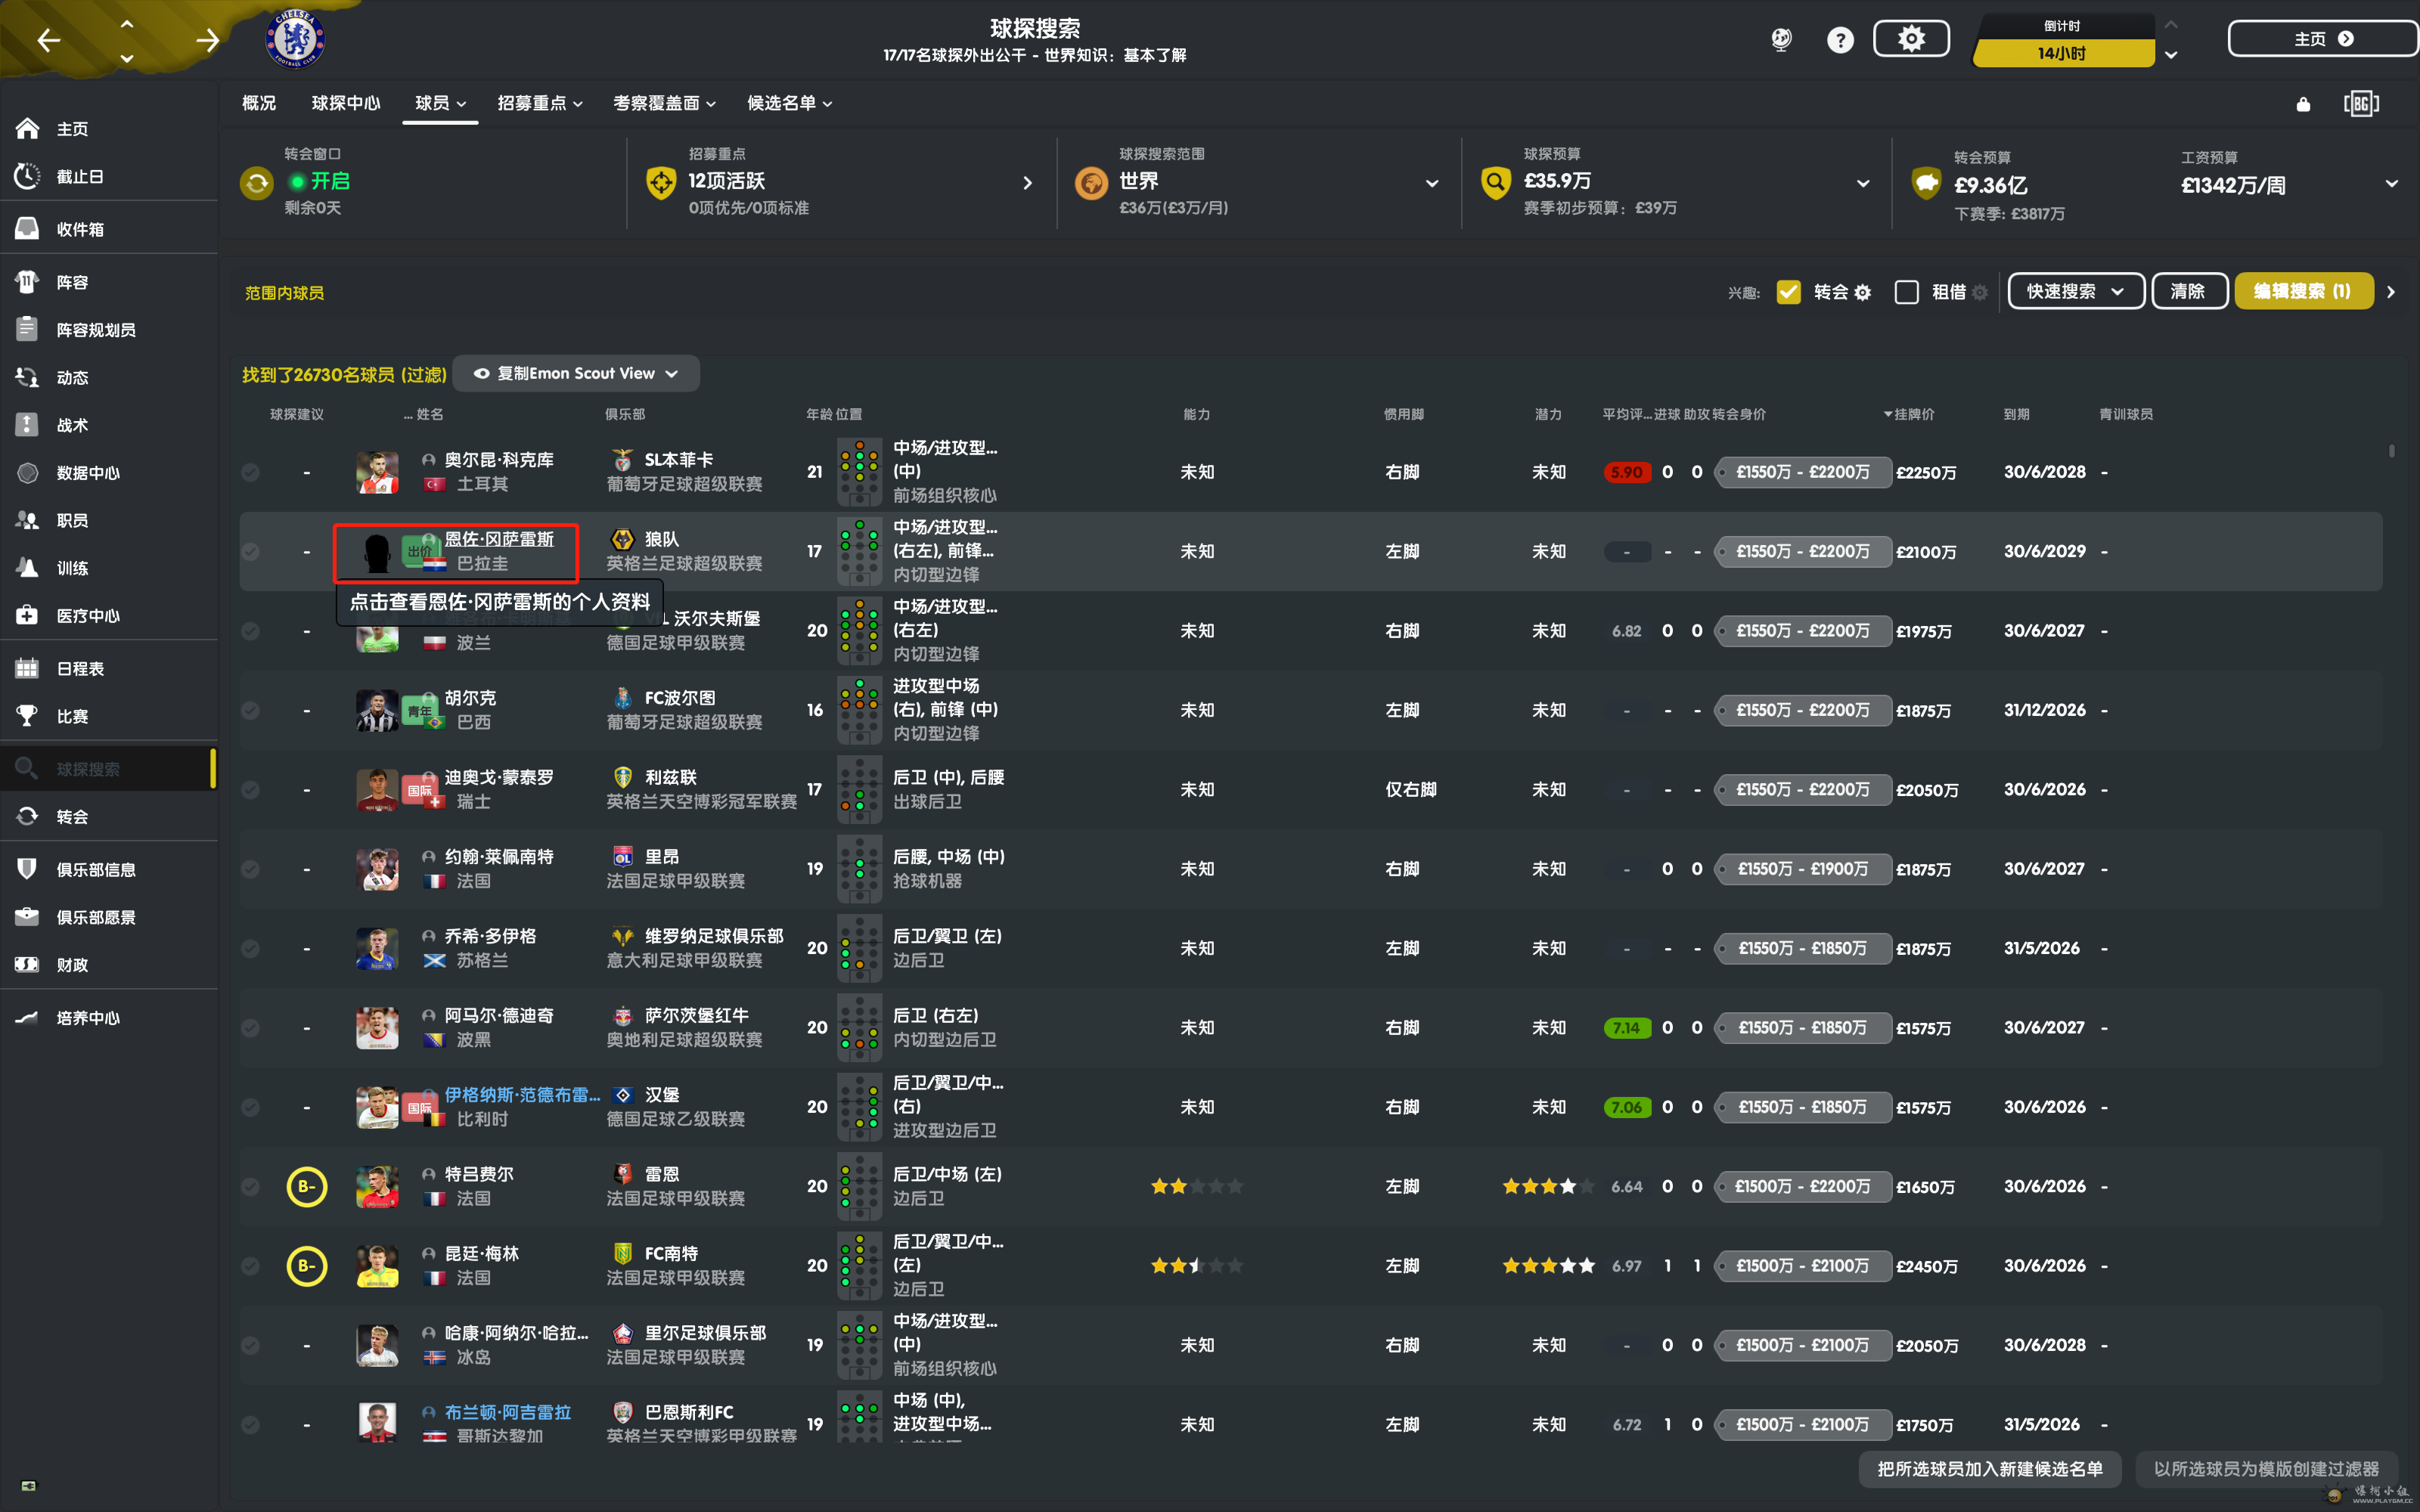Screen dimensions: 2420x1512
Task: Open the help question mark icon
Action: 1839,40
